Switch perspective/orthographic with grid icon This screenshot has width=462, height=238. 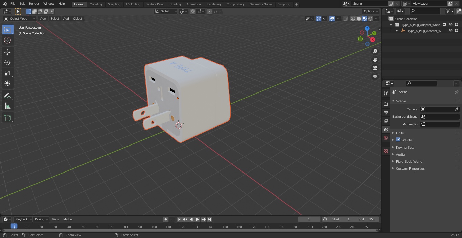[375, 77]
